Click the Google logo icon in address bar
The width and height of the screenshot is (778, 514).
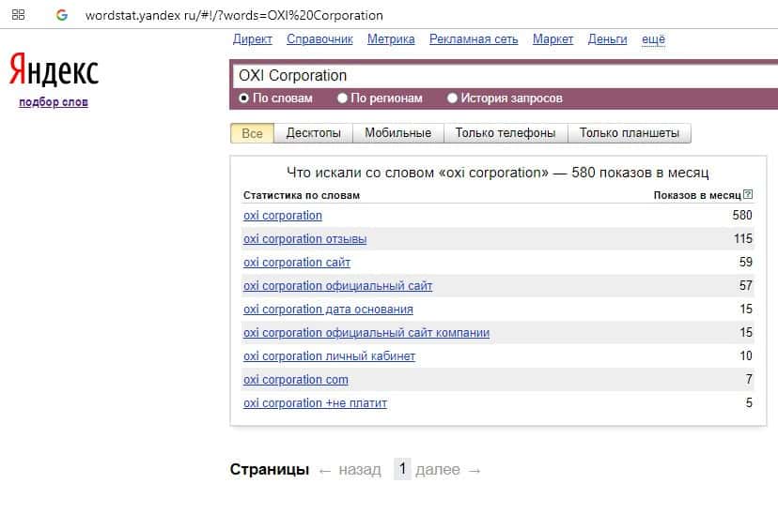pyautogui.click(x=61, y=15)
